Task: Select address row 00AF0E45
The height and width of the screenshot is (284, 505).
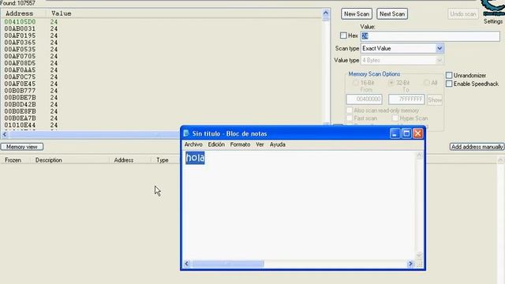Action: tap(20, 84)
